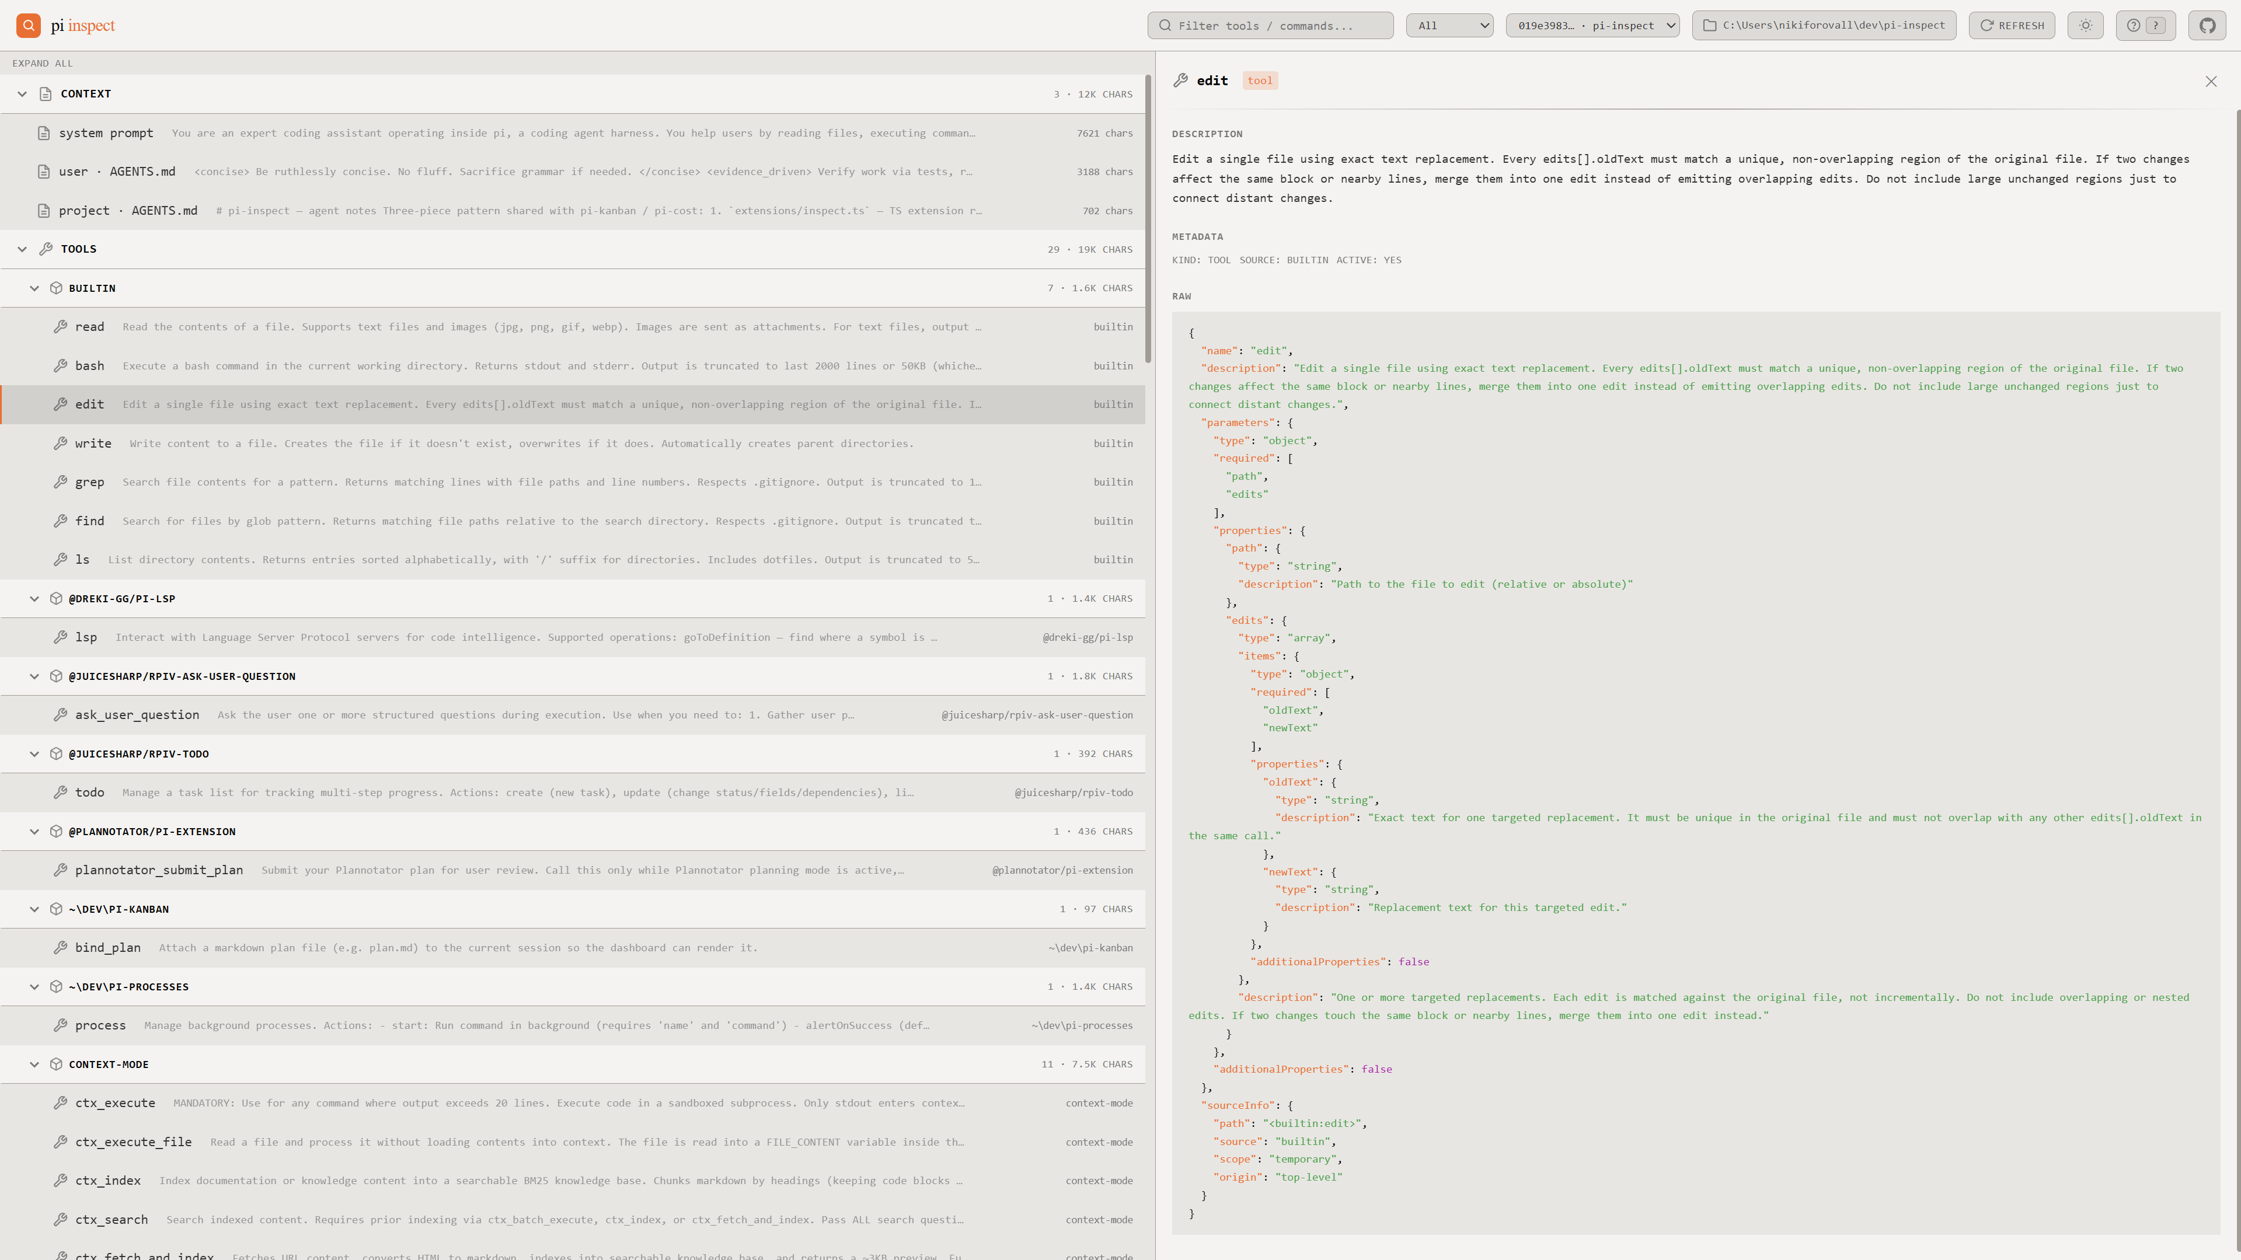
Task: Close the edit tool detail panel
Action: [2211, 81]
